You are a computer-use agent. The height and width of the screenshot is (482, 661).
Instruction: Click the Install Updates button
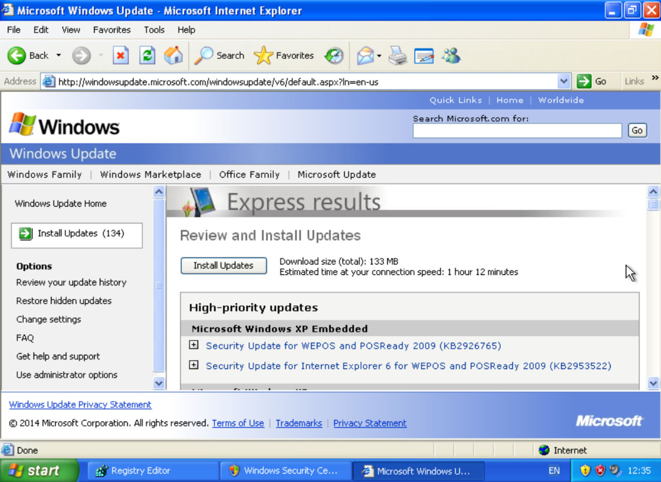pos(223,266)
